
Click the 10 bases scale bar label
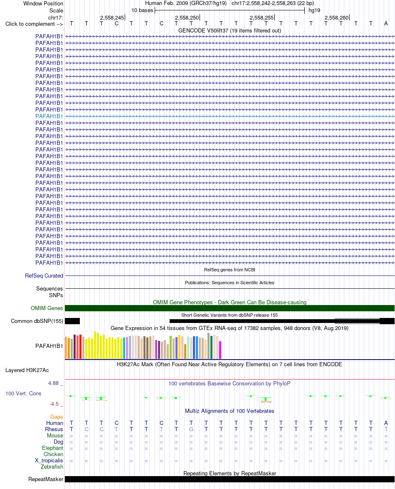click(x=142, y=10)
